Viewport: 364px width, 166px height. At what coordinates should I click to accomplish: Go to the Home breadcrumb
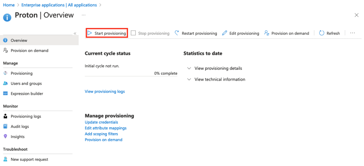9,5
